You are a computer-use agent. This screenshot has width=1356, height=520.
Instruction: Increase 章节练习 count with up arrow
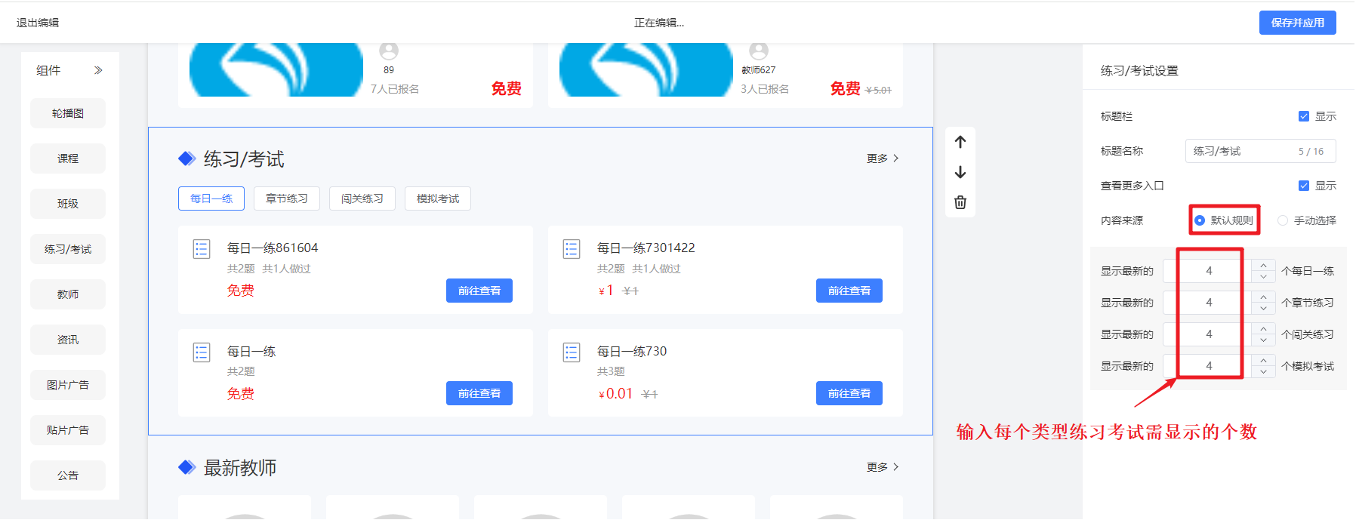[x=1263, y=297]
